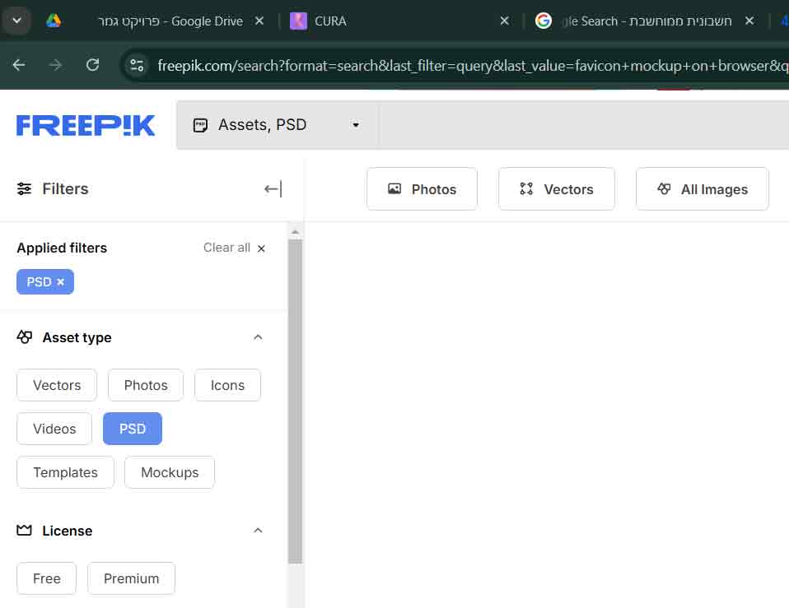Collapse the Asset type section
The width and height of the screenshot is (789, 608).
(x=258, y=337)
